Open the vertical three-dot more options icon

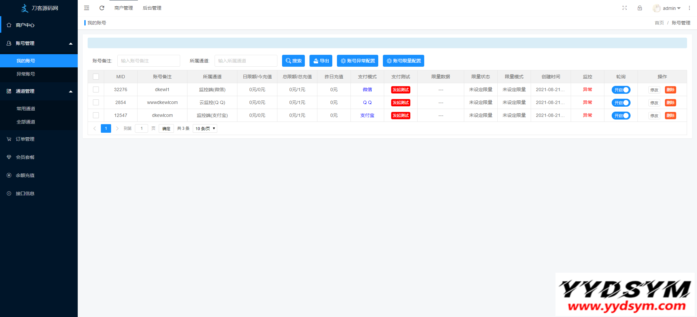pyautogui.click(x=689, y=8)
